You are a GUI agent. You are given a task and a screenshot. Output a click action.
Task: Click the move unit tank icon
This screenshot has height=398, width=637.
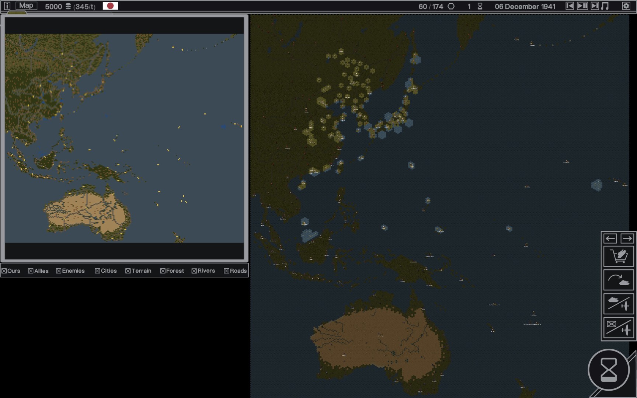coord(618,280)
